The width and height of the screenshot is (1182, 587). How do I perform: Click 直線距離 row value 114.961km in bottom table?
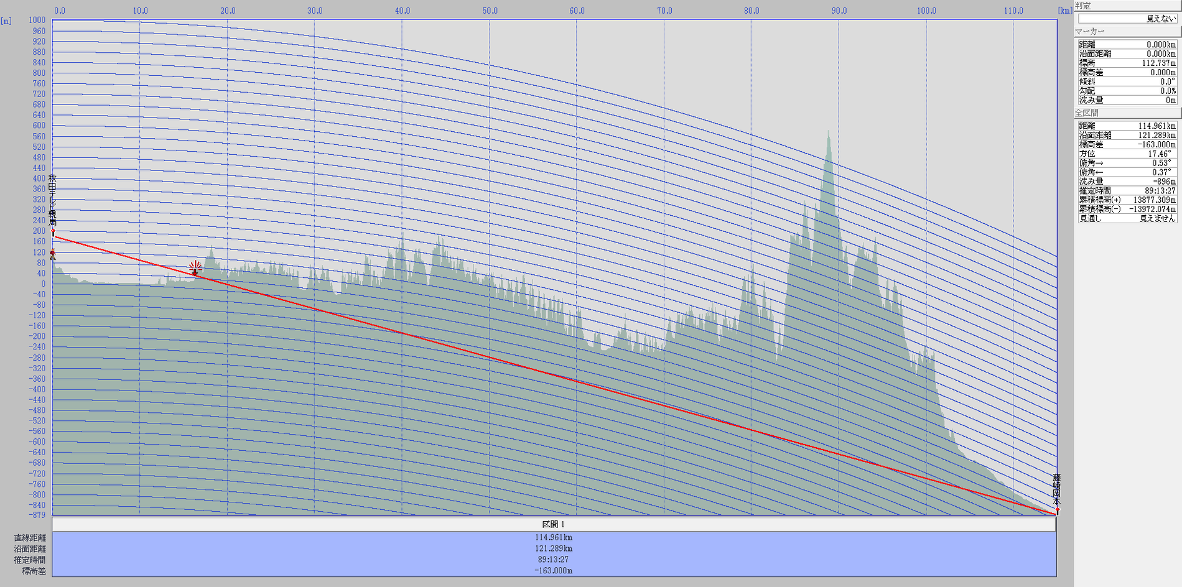[x=554, y=537]
